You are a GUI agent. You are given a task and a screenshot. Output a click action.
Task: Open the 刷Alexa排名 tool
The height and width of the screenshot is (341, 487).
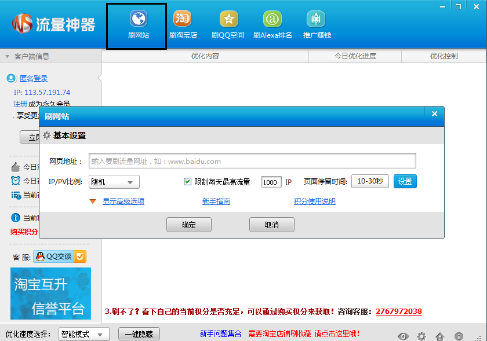tap(272, 25)
